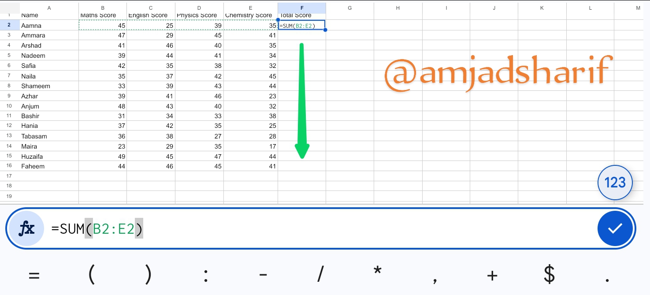Click Tabasam's Physics score of 27
The image size is (650, 295).
pos(199,136)
